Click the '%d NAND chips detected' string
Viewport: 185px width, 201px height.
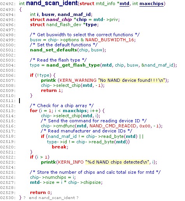(117, 162)
